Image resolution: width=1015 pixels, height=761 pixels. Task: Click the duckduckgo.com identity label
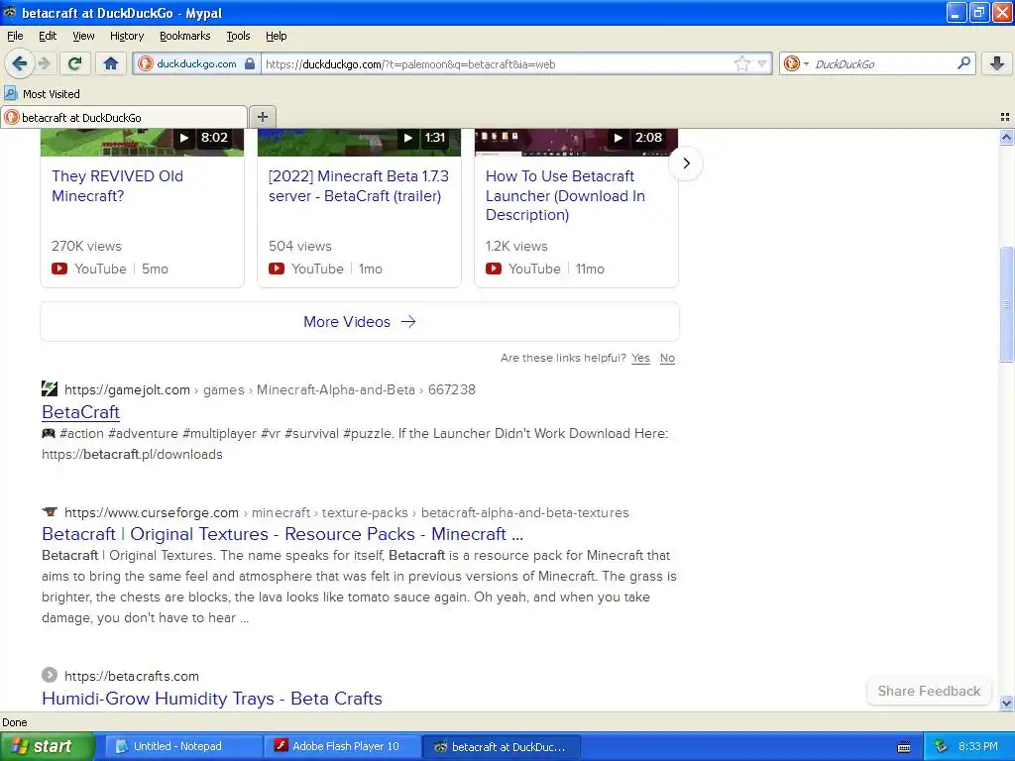point(196,63)
